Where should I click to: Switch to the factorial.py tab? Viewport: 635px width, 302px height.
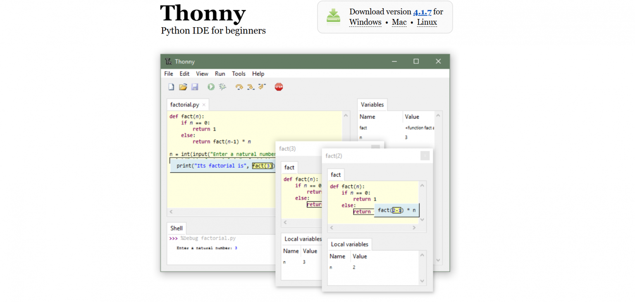(x=184, y=105)
